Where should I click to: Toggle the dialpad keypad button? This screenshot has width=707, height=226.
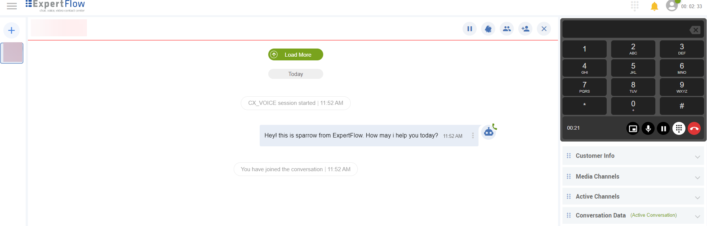[x=679, y=129]
